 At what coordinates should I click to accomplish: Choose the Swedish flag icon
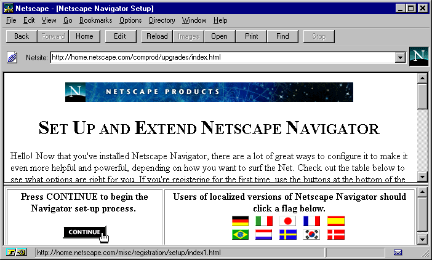288,234
